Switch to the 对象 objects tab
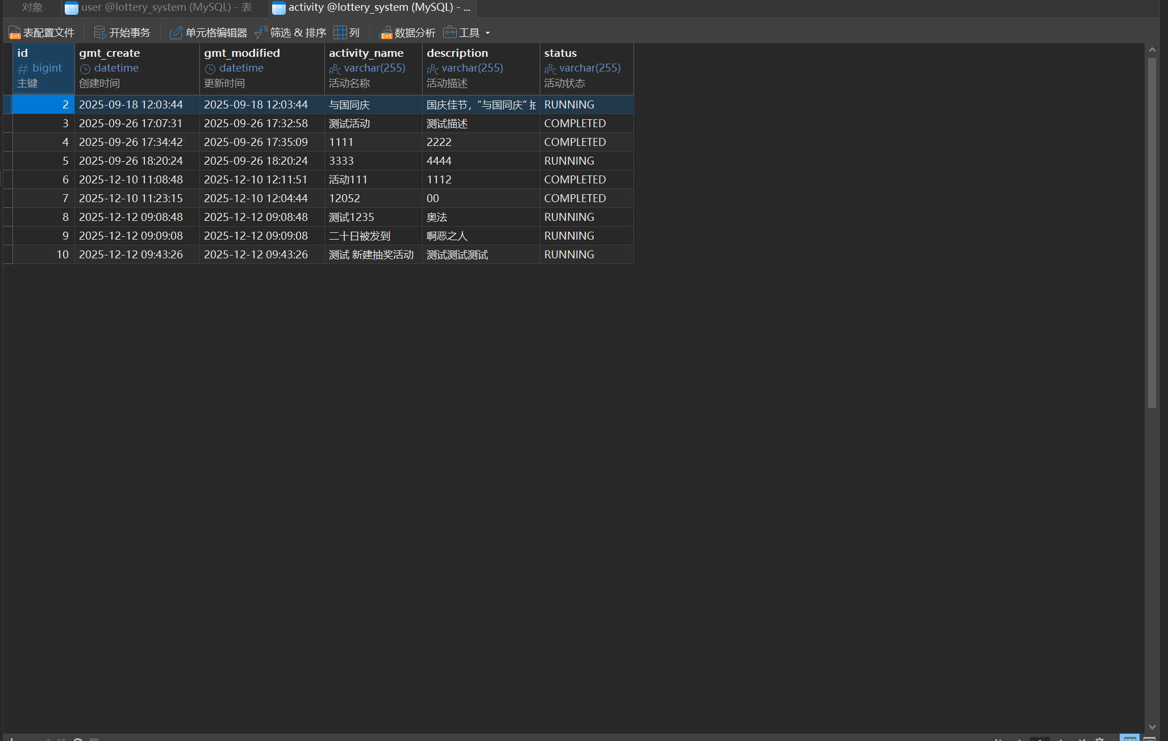This screenshot has width=1168, height=741. coord(32,8)
